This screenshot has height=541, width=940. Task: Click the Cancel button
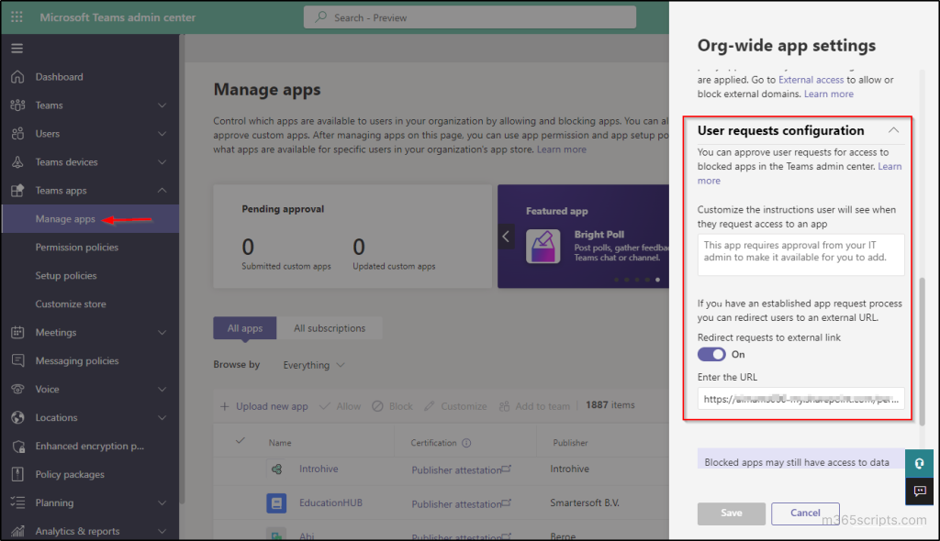805,513
